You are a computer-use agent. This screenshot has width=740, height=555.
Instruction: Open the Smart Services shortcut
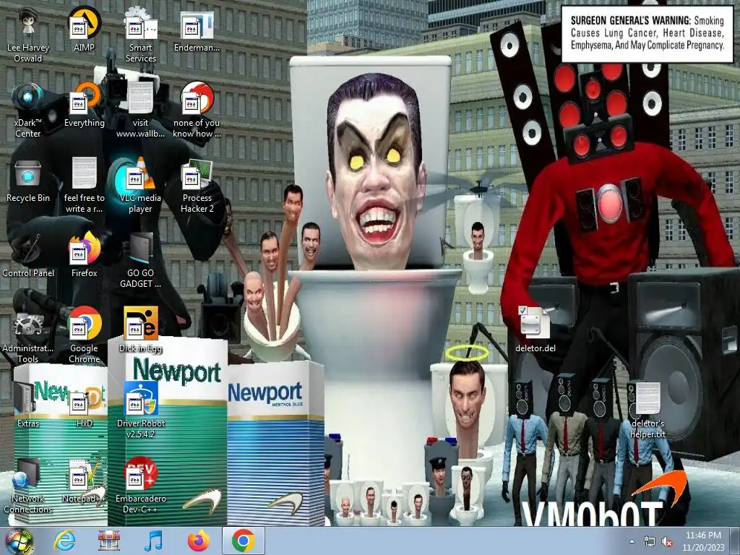tap(141, 34)
